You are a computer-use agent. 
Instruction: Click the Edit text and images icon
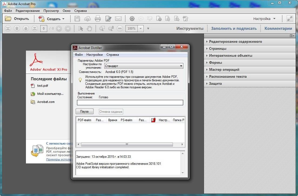(108, 19)
